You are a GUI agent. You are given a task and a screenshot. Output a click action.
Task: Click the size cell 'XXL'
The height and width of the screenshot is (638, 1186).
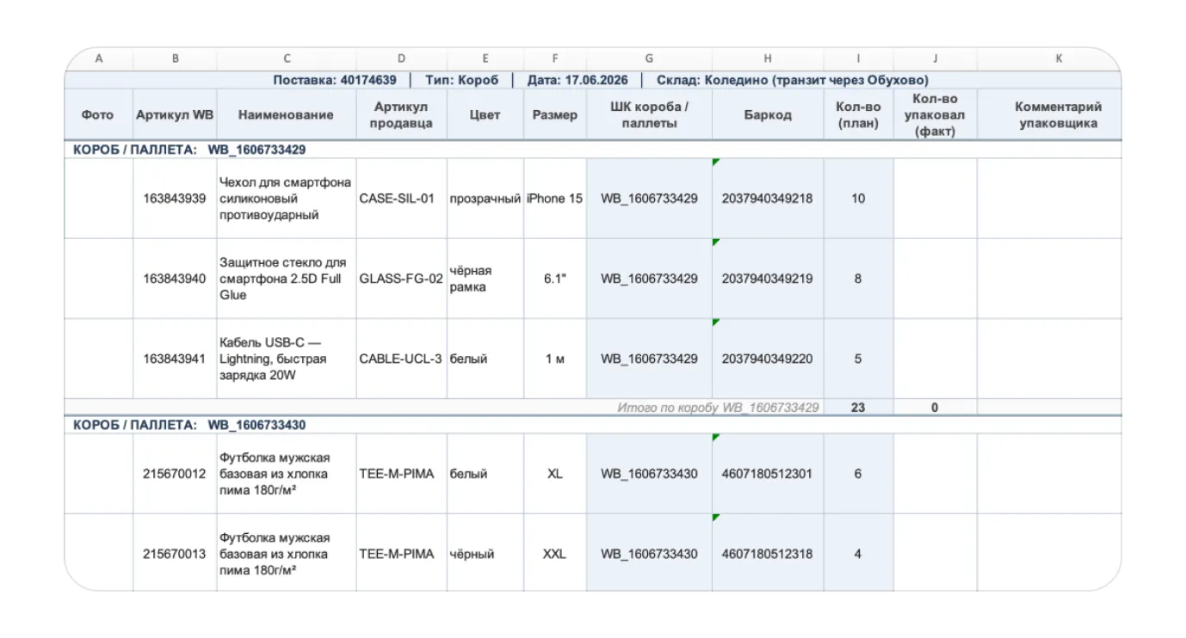click(555, 554)
